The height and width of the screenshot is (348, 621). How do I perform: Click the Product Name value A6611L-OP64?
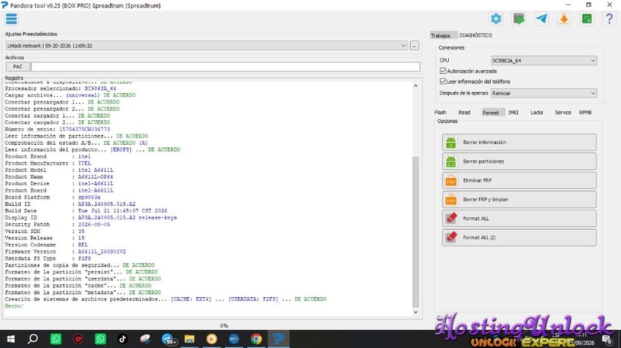[x=95, y=177]
